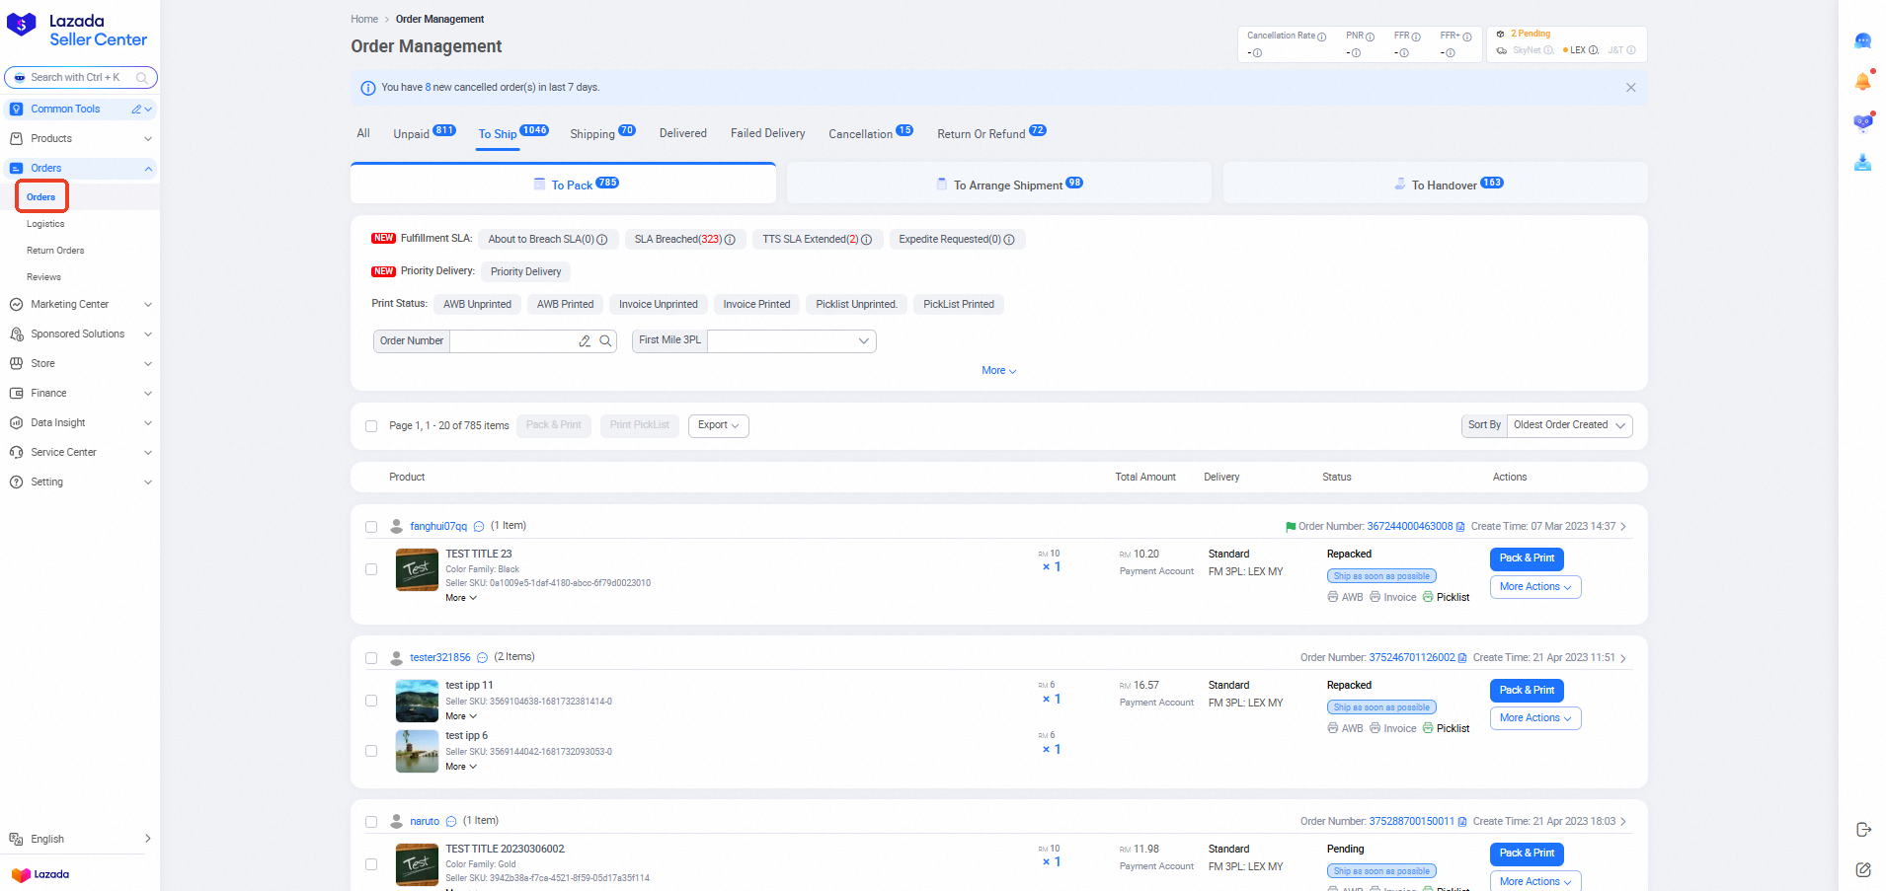Image resolution: width=1886 pixels, height=891 pixels.
Task: Click Pack & Print for TEST TITLE 23 order
Action: tap(1526, 558)
